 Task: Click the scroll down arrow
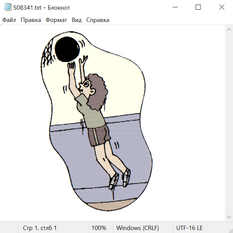(229, 216)
